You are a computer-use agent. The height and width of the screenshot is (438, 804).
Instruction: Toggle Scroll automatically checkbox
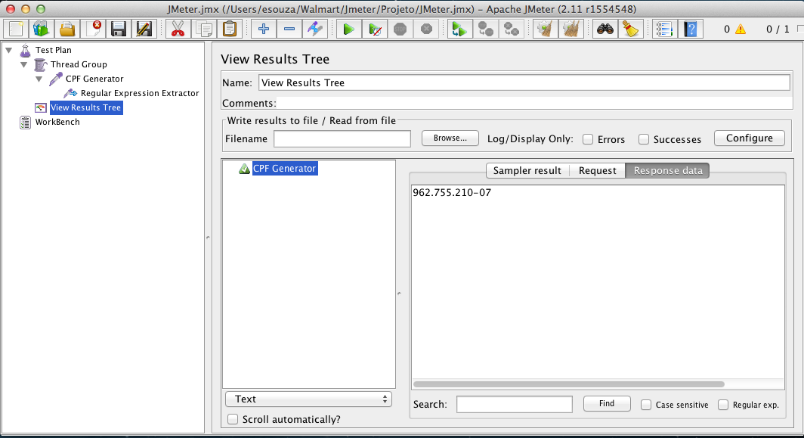click(233, 419)
